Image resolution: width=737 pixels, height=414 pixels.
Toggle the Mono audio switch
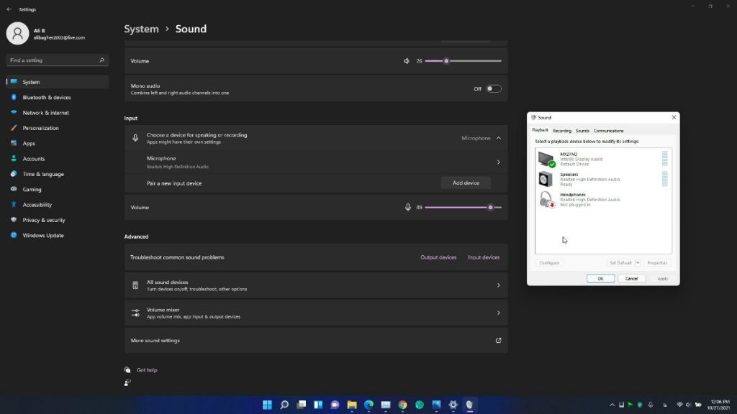[494, 88]
